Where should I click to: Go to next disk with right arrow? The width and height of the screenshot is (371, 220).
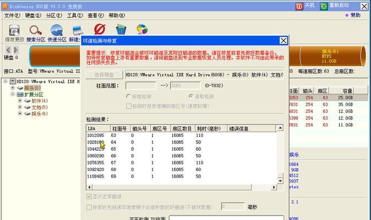click(15, 50)
